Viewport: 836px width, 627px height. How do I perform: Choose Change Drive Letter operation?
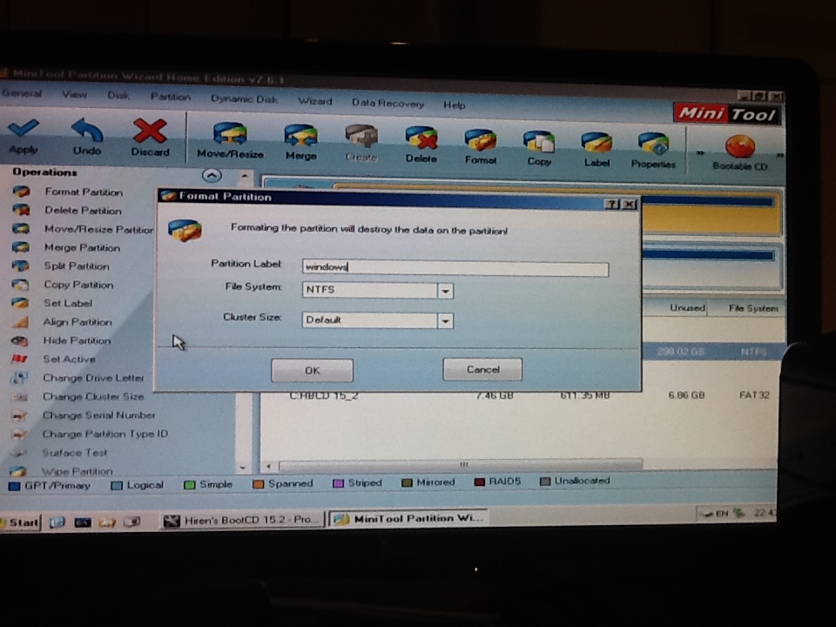tap(93, 378)
